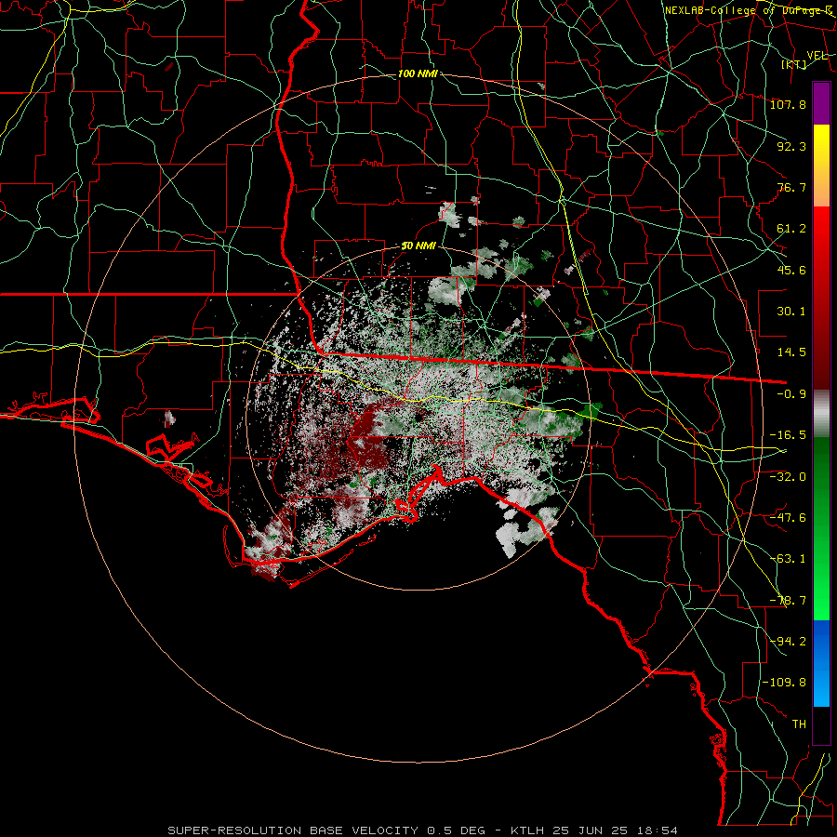Pick the gray near-zero segment of color bar
The width and height of the screenshot is (837, 837).
821,414
